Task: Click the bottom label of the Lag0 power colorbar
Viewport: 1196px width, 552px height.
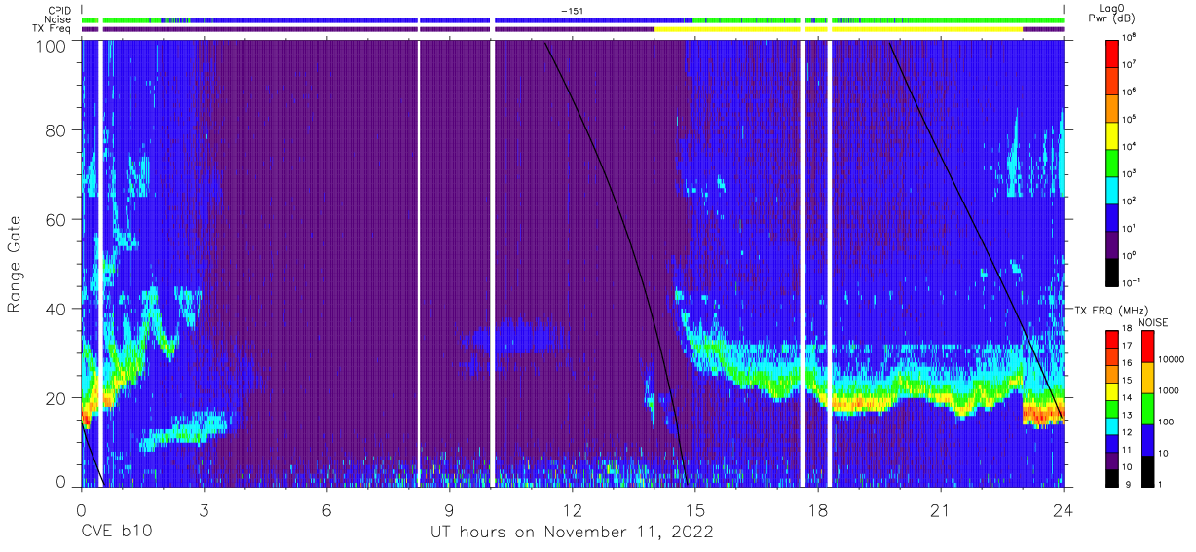Action: (x=1133, y=281)
